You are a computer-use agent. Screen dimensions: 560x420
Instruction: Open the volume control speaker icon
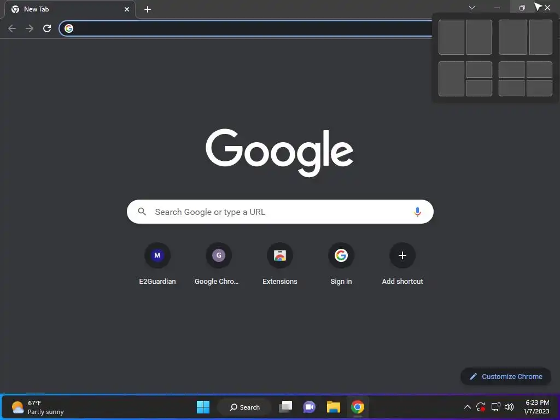(x=509, y=407)
